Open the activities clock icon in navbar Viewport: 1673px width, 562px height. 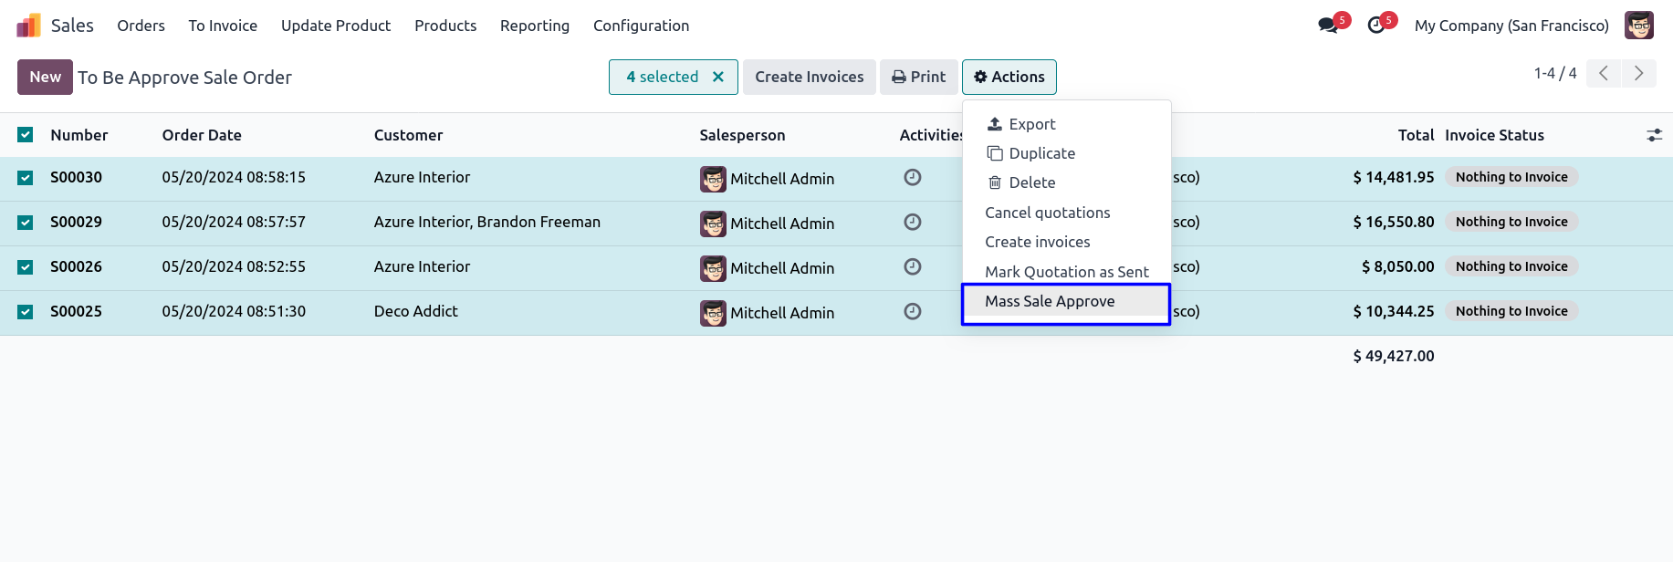click(x=1376, y=26)
